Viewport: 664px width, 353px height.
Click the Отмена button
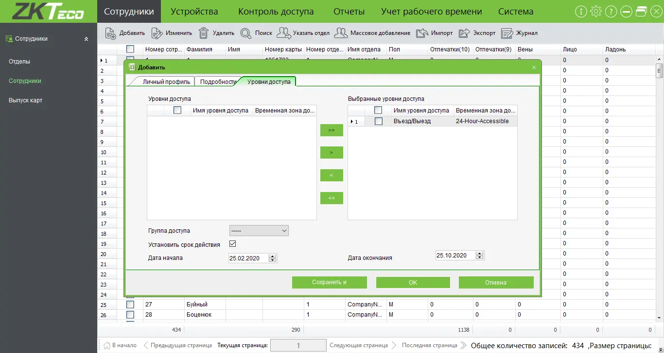(x=496, y=282)
